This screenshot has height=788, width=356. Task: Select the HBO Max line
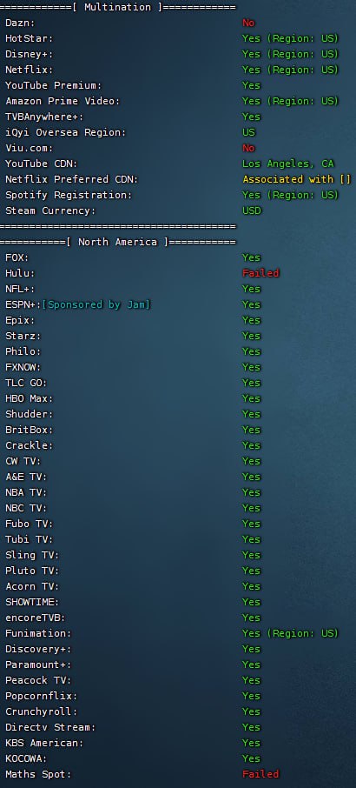[x=133, y=398]
